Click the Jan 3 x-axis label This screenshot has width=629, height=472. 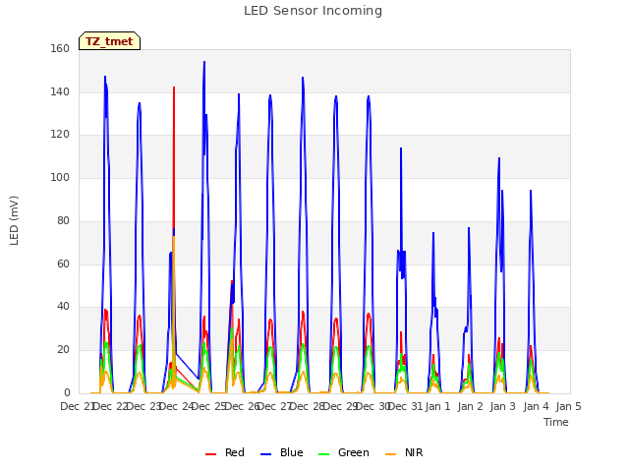[x=503, y=406]
